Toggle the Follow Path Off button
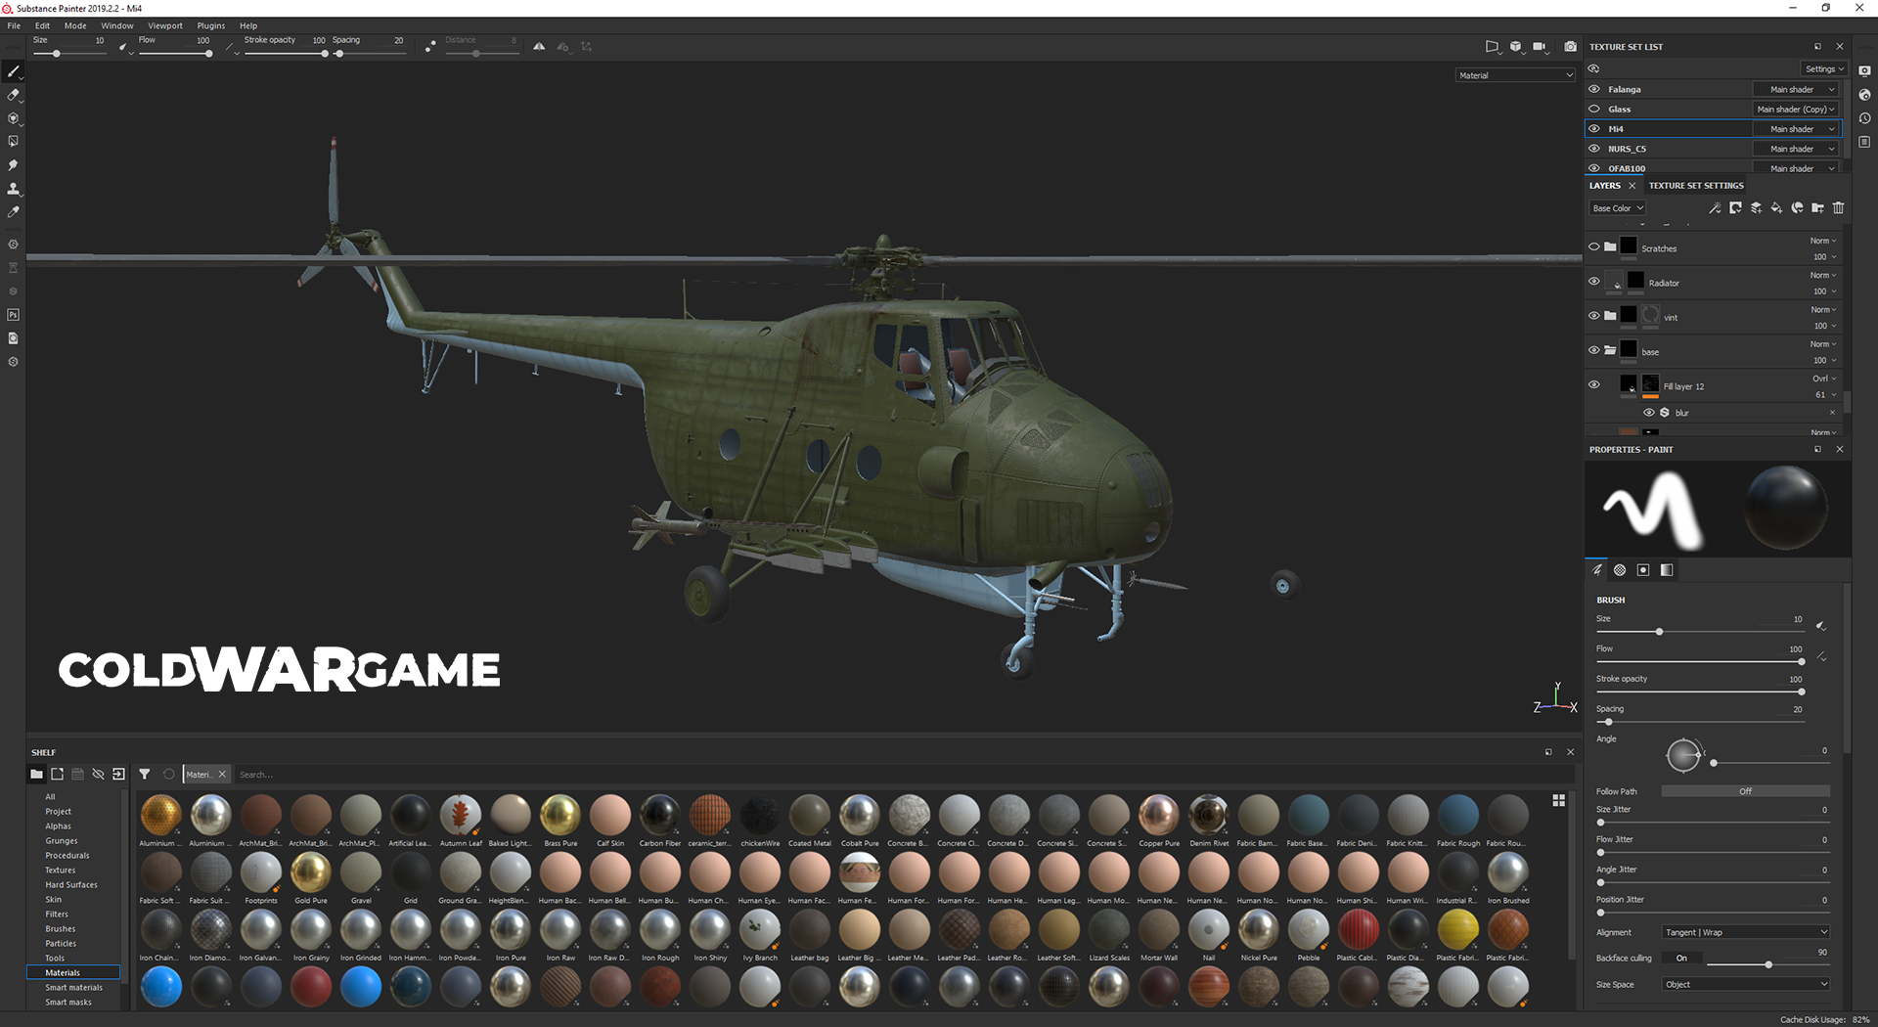Viewport: 1878px width, 1027px height. point(1745,791)
